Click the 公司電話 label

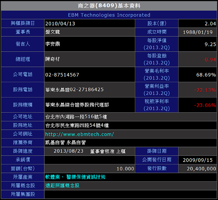tap(23, 74)
